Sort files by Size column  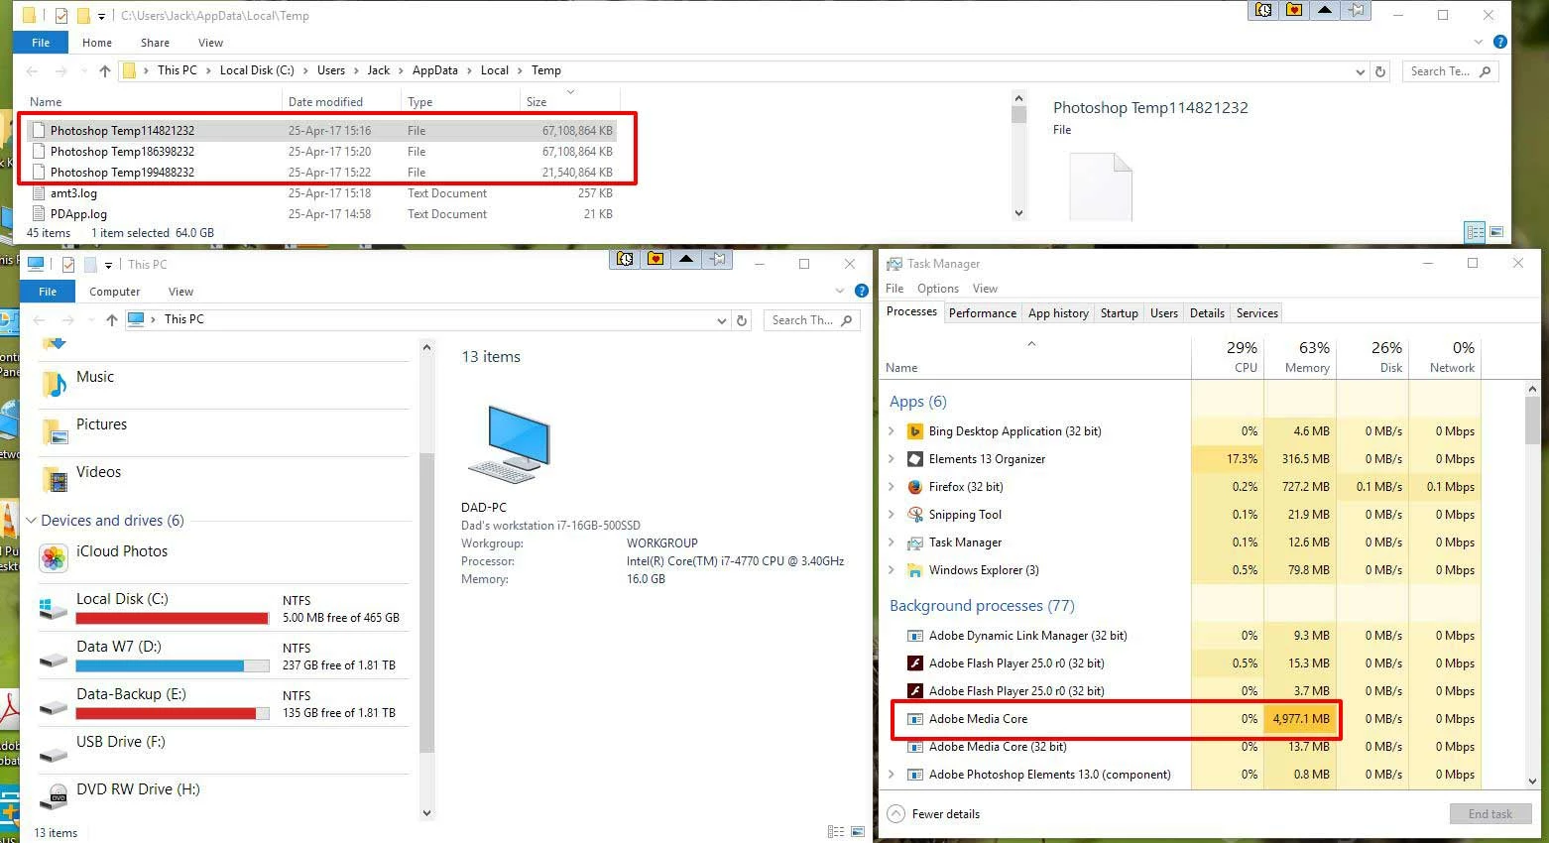click(569, 102)
